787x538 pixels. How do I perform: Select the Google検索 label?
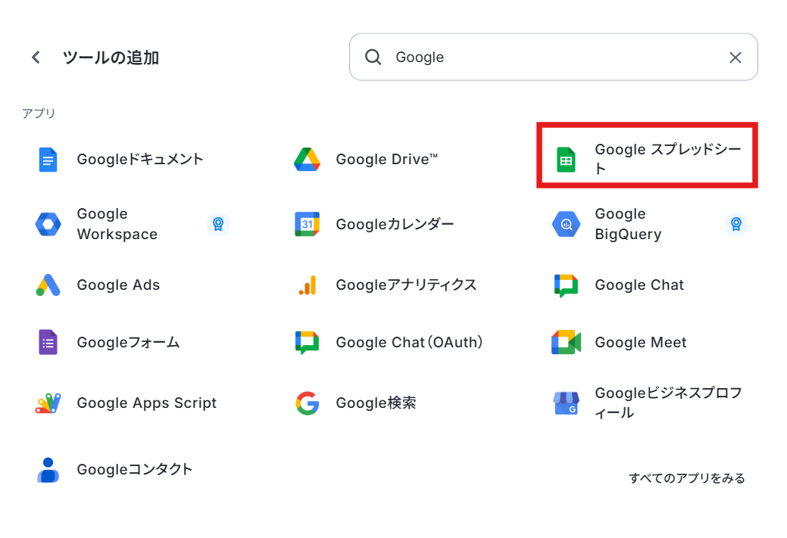click(x=376, y=403)
